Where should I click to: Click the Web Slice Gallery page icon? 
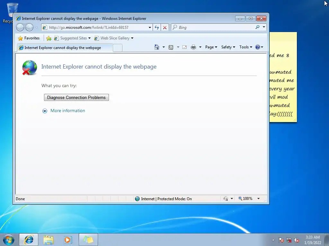tap(96, 38)
